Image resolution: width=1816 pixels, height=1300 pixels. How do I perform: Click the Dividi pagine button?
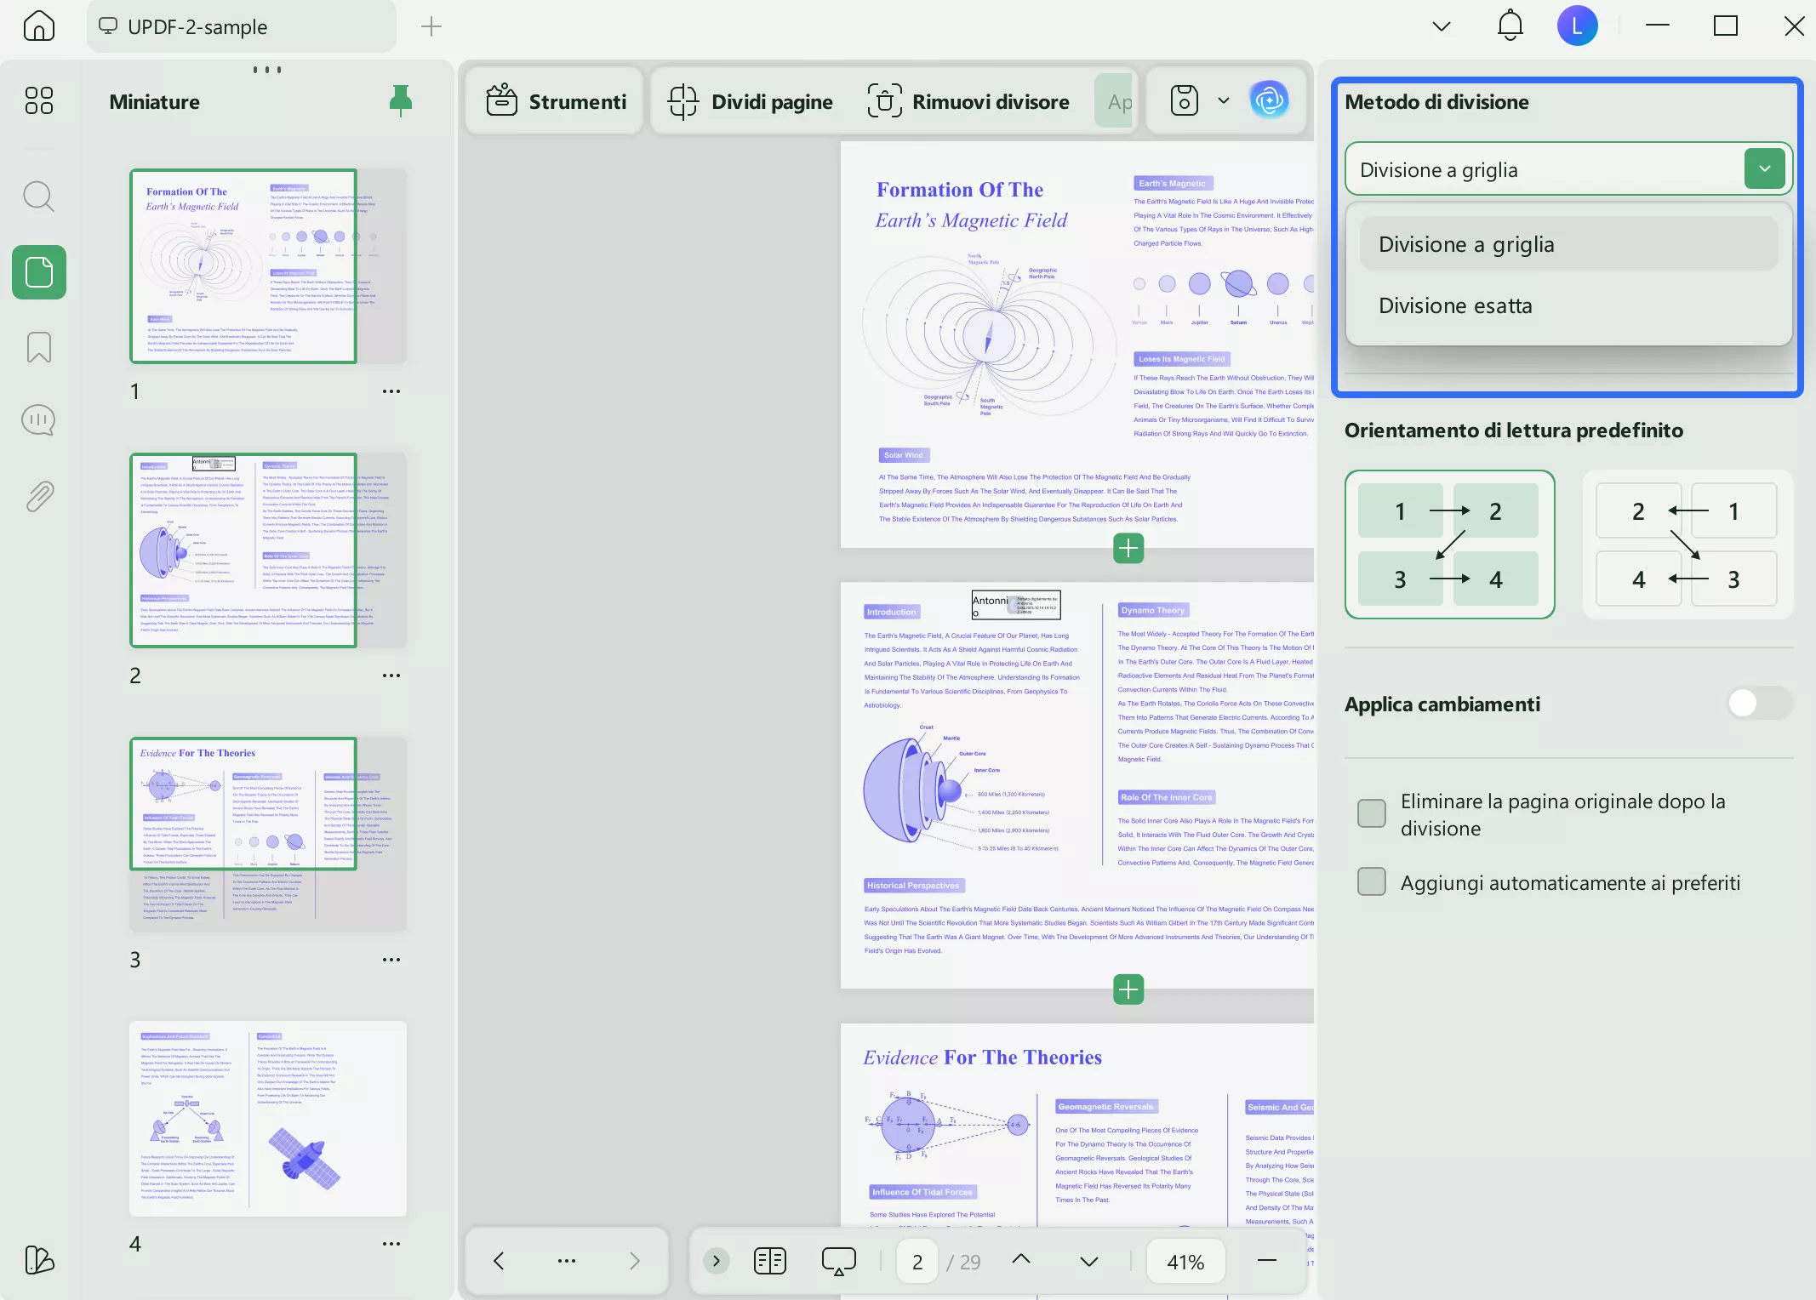pos(750,101)
